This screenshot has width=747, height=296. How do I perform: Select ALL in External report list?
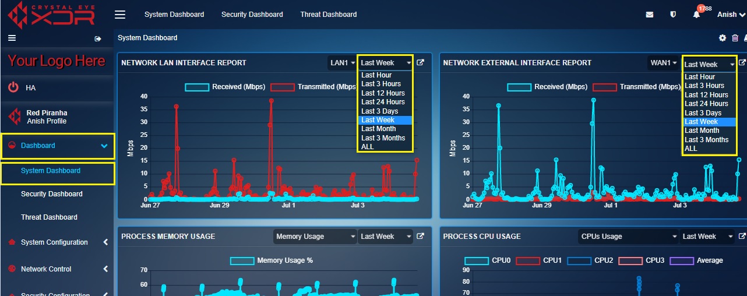(x=709, y=149)
